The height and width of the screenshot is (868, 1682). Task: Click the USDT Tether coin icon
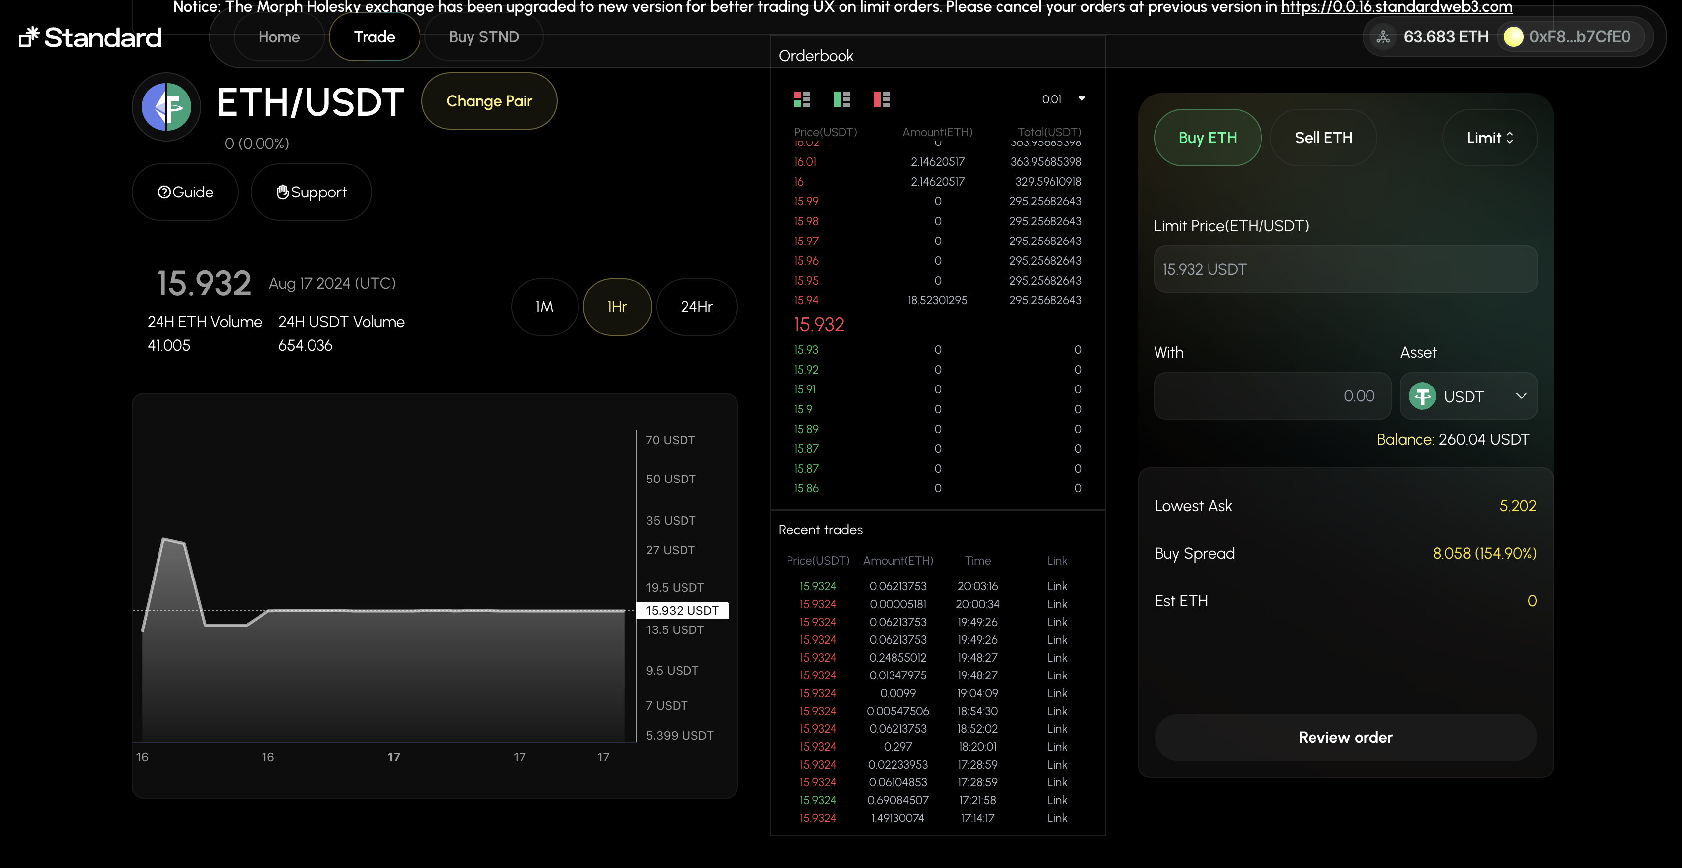click(x=1422, y=396)
